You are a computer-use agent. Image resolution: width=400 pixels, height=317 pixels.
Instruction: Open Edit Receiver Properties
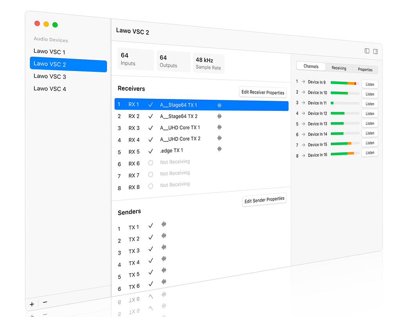pos(263,92)
